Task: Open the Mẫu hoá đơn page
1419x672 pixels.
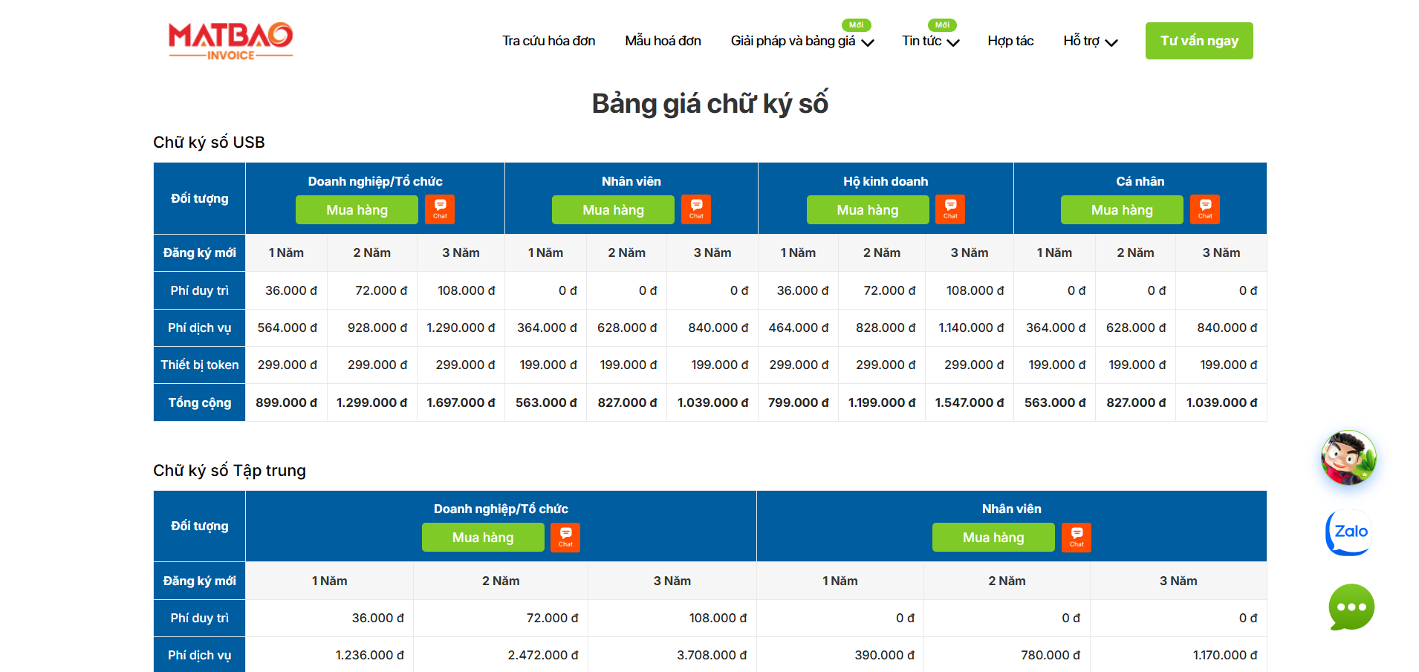Action: (663, 42)
